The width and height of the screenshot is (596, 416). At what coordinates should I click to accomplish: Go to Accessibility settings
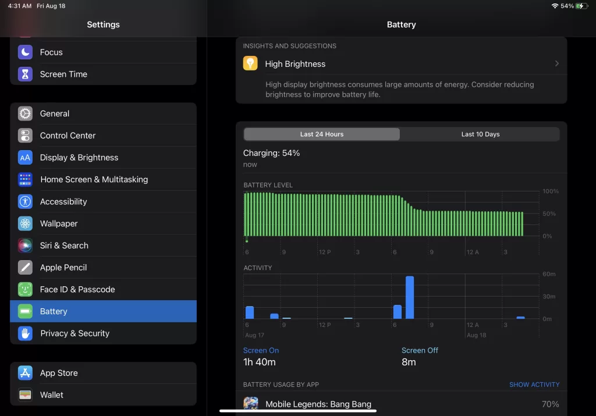103,201
